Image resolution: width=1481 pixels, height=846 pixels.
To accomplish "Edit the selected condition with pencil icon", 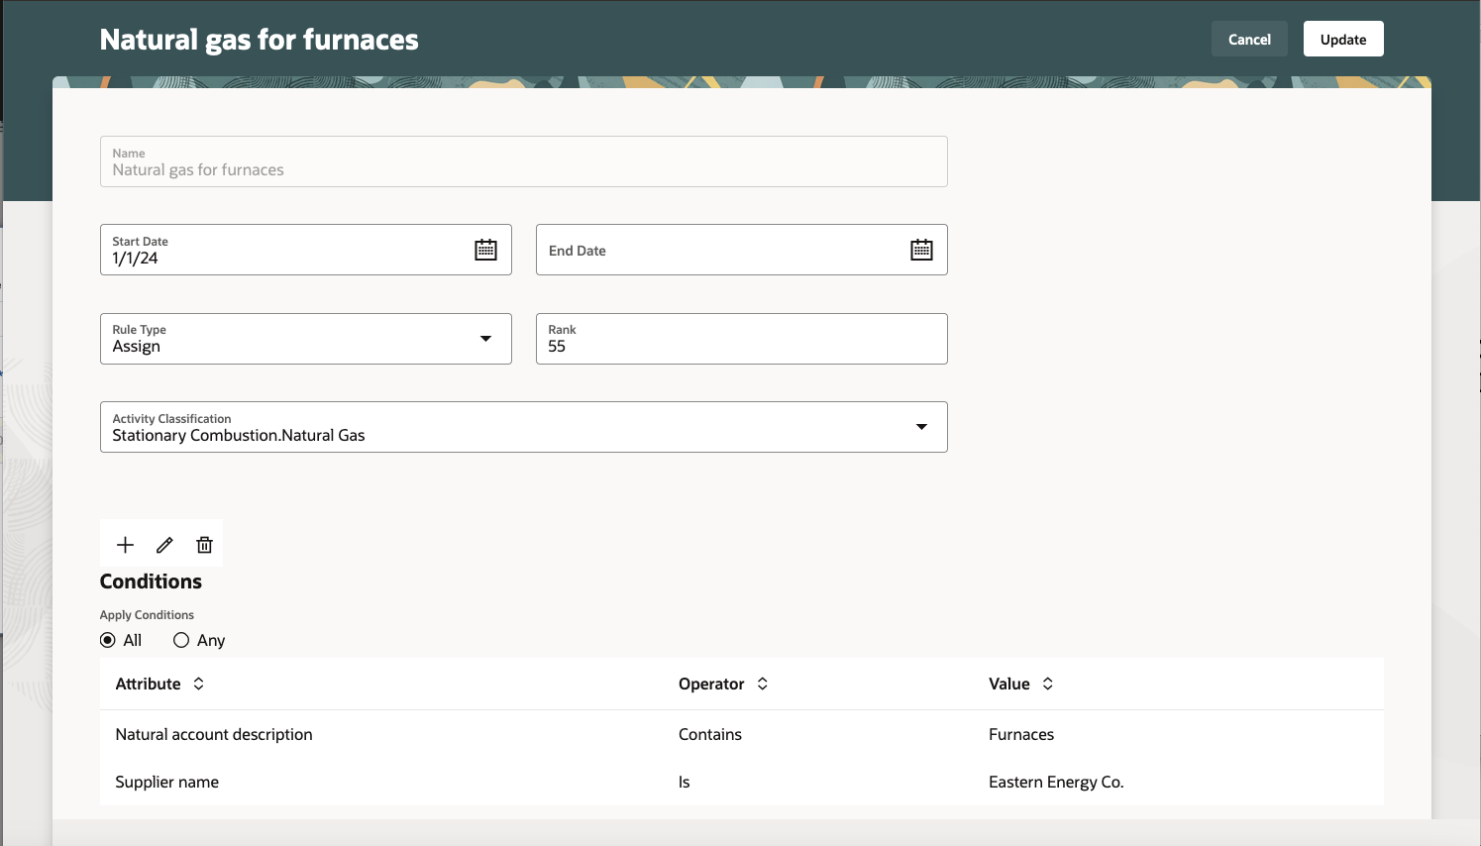I will (x=164, y=545).
